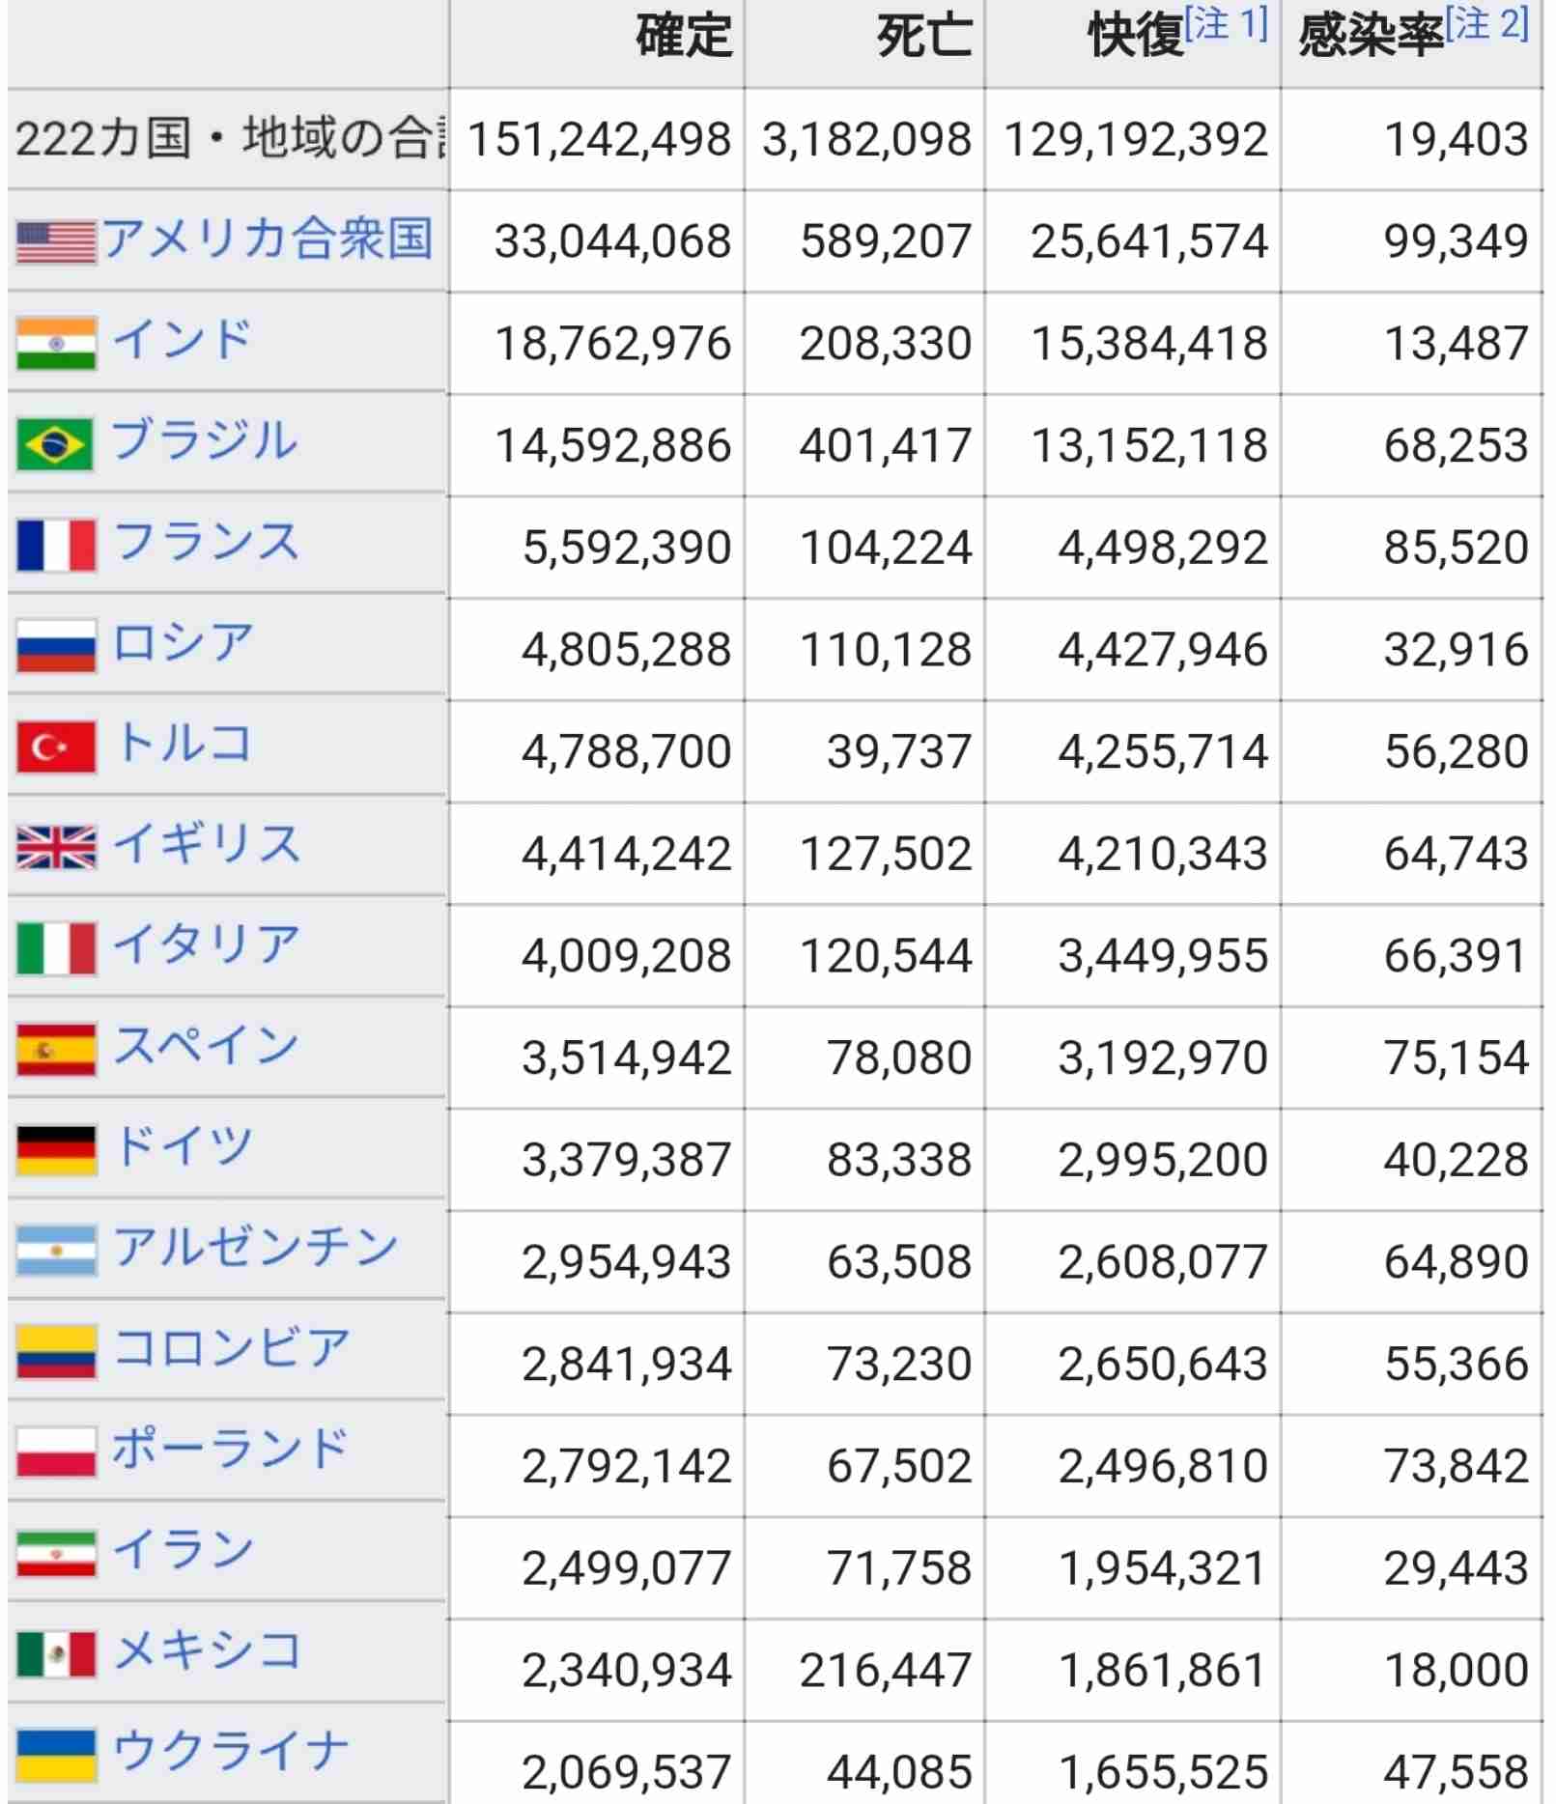Open the フランス country link

tap(207, 541)
